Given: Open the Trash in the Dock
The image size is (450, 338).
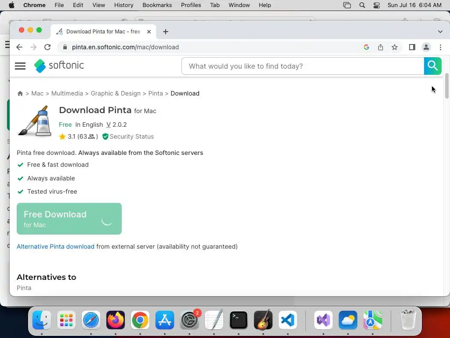Looking at the screenshot, I should (x=408, y=320).
